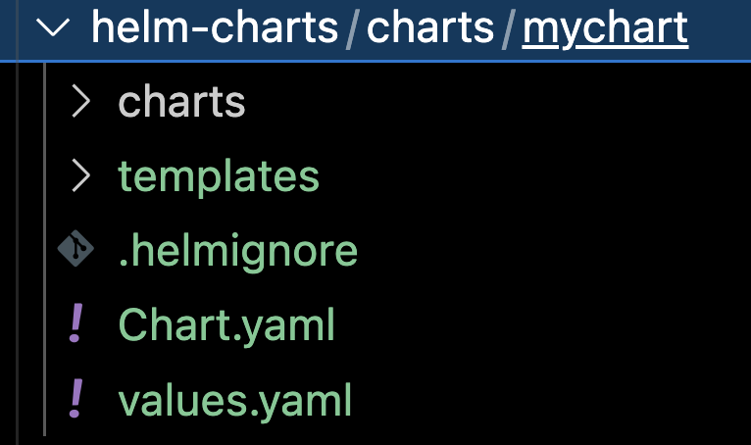Open the Chart.yaml file
This screenshot has width=751, height=445.
[226, 325]
